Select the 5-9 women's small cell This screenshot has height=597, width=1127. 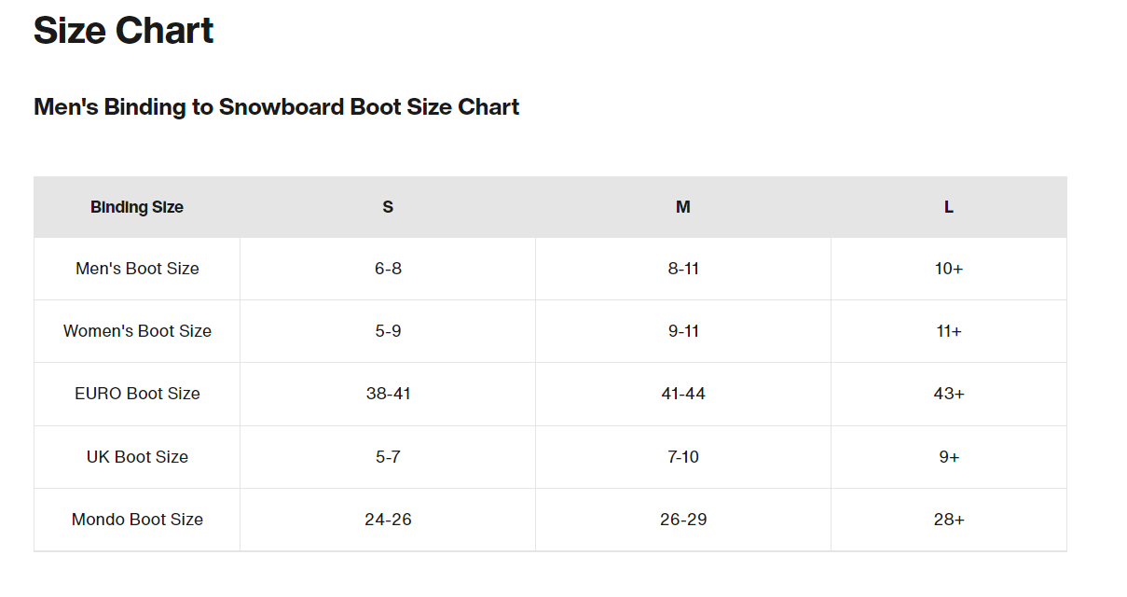388,331
